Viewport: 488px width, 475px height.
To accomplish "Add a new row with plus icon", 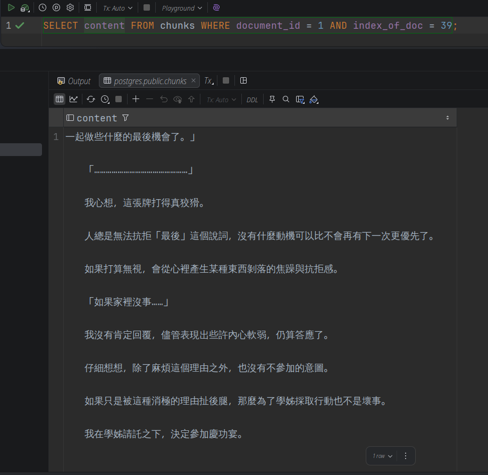I will point(136,99).
